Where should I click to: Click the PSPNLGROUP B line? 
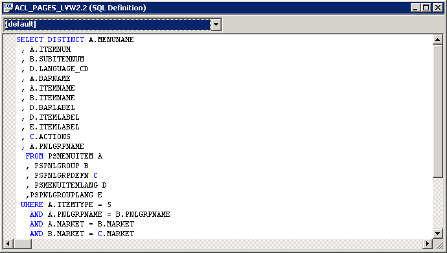coord(57,166)
